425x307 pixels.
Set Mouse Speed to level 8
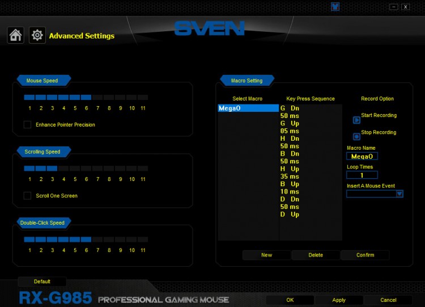point(109,97)
